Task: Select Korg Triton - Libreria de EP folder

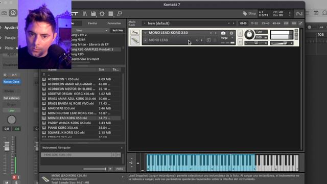Action: [x=90, y=44]
